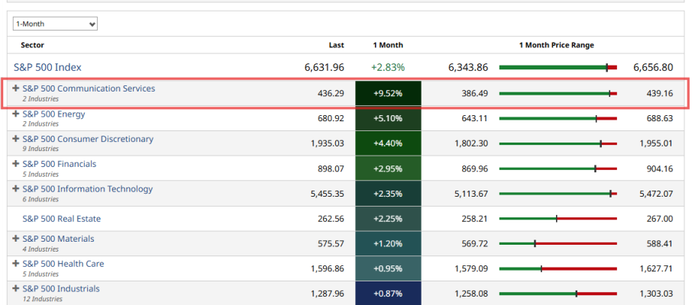Open the S&P 500 Index link
The image size is (695, 305).
coord(47,67)
